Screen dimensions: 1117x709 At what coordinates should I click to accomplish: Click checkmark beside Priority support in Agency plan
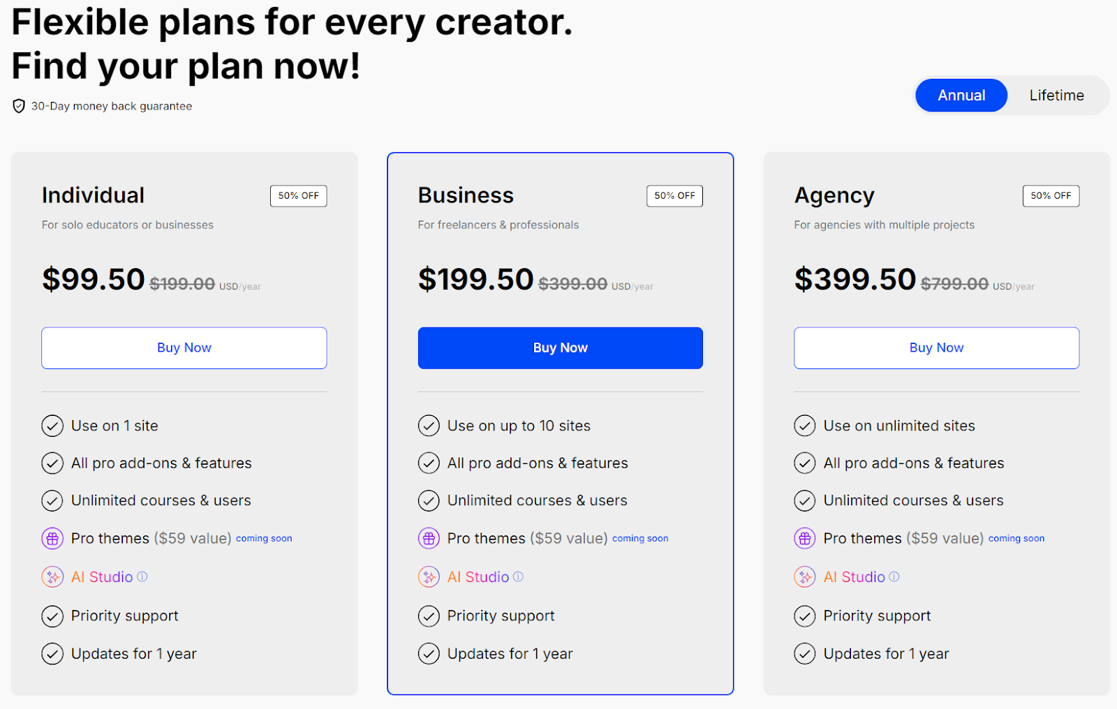coord(804,616)
